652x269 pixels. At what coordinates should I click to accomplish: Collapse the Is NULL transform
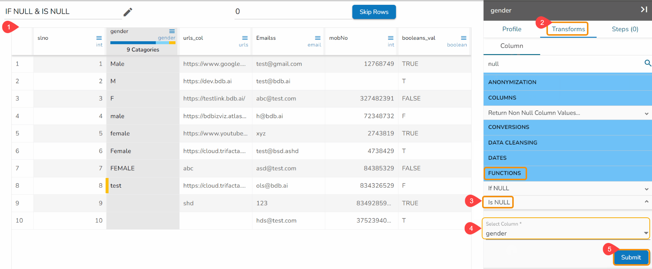click(646, 202)
